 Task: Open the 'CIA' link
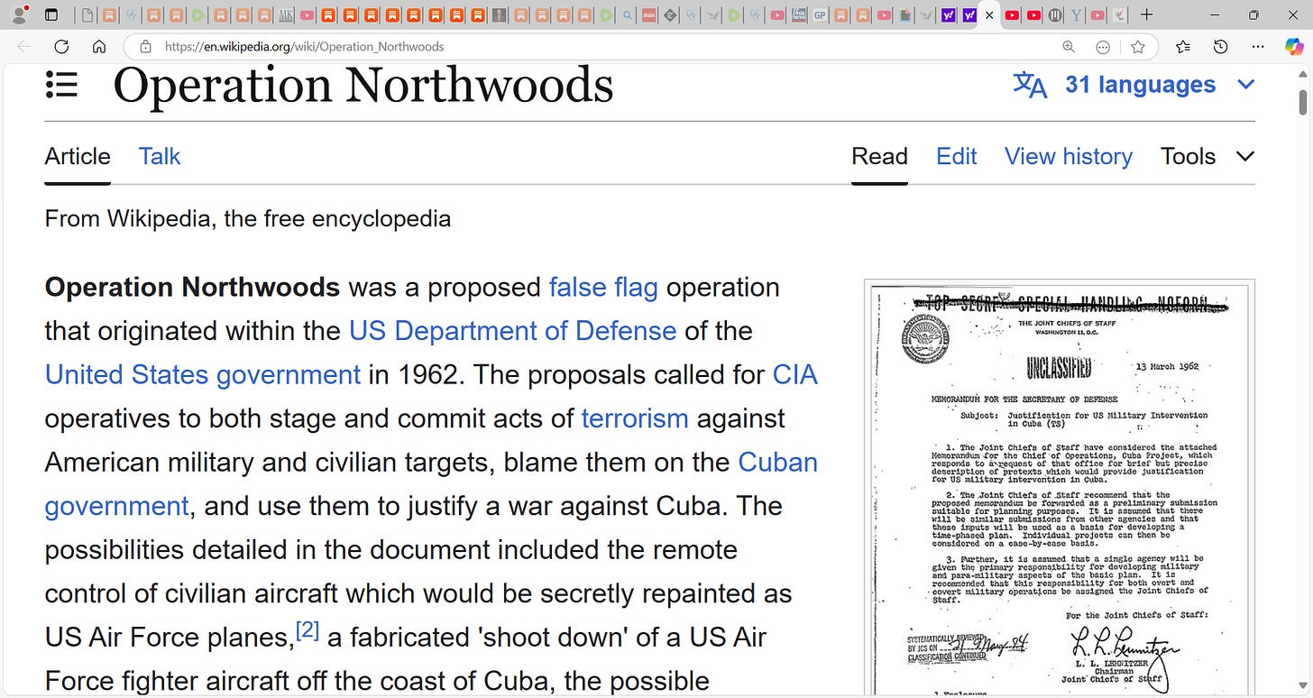coord(795,374)
